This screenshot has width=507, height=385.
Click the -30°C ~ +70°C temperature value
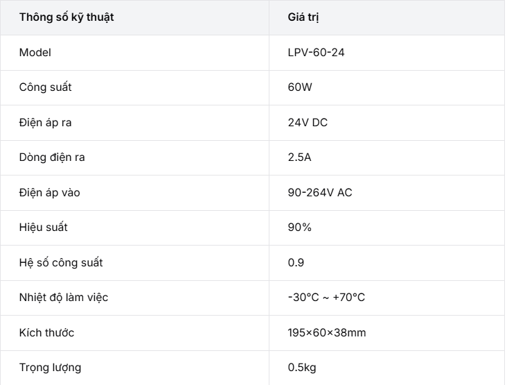326,298
